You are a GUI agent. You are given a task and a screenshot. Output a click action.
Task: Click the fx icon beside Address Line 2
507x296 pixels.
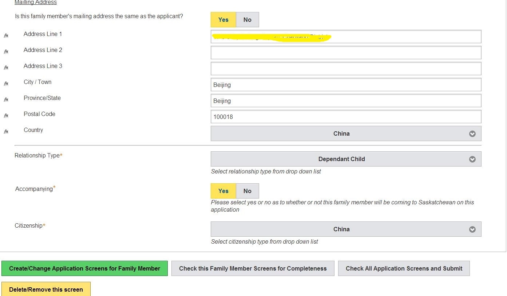point(6,52)
